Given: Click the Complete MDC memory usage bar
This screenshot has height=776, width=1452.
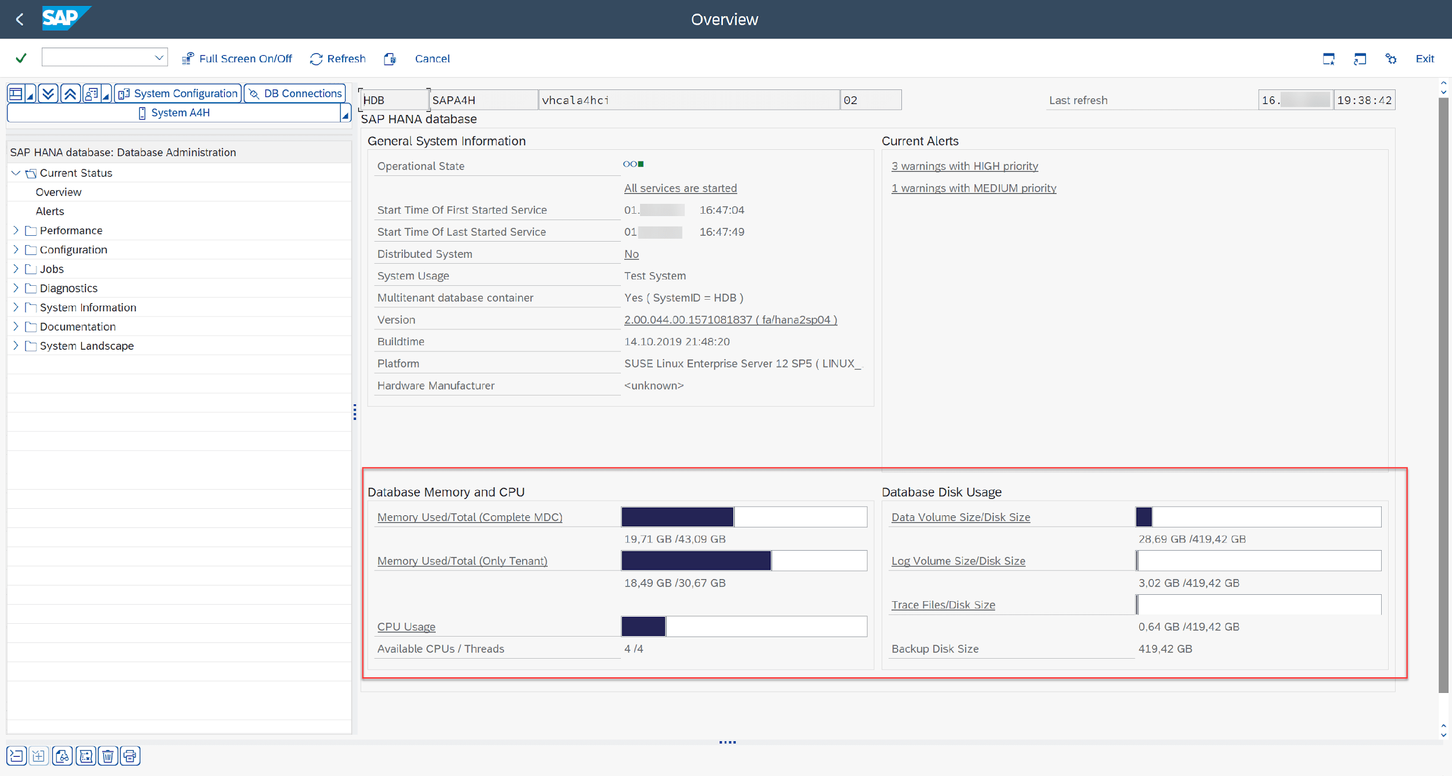Looking at the screenshot, I should coord(744,517).
